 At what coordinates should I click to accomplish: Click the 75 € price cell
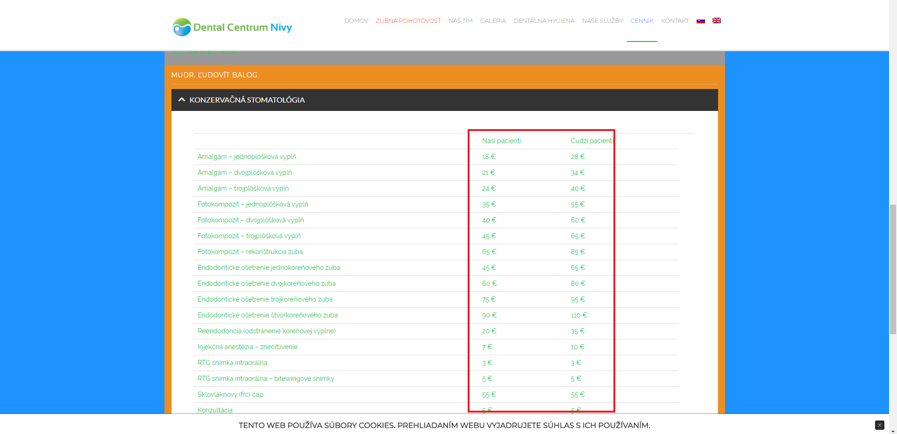489,299
